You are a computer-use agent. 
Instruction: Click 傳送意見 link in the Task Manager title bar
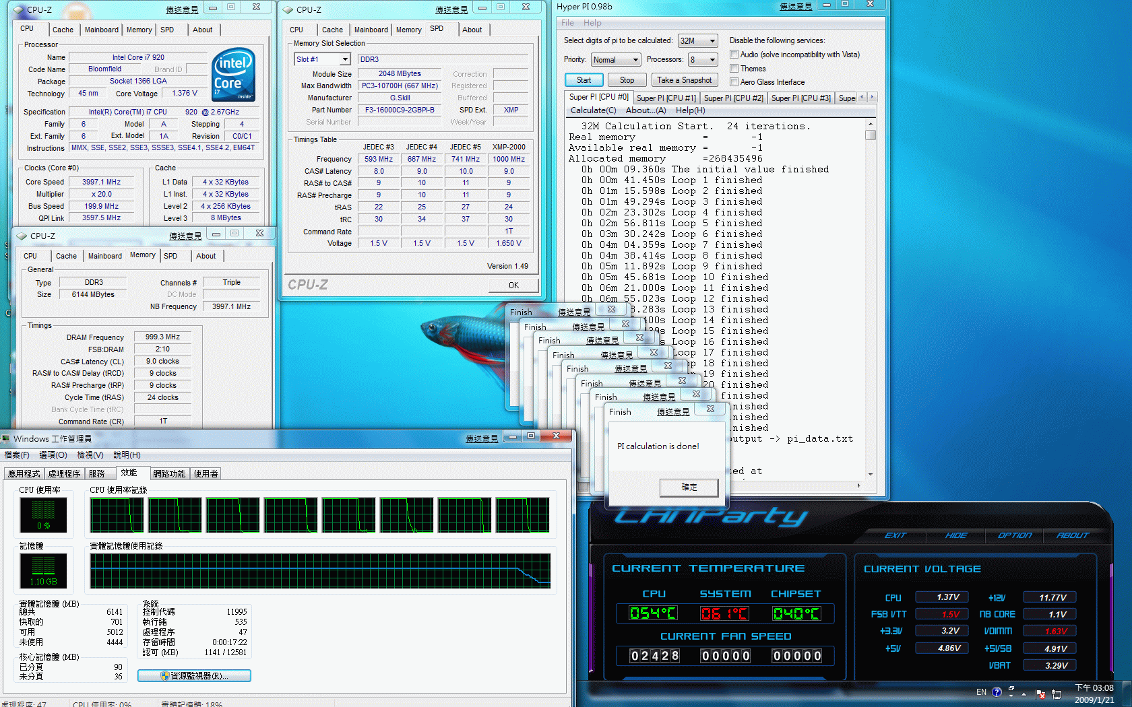(482, 438)
